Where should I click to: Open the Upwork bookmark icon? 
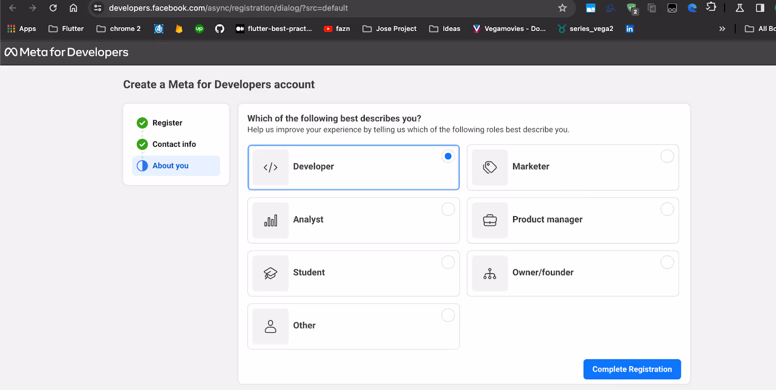[199, 29]
